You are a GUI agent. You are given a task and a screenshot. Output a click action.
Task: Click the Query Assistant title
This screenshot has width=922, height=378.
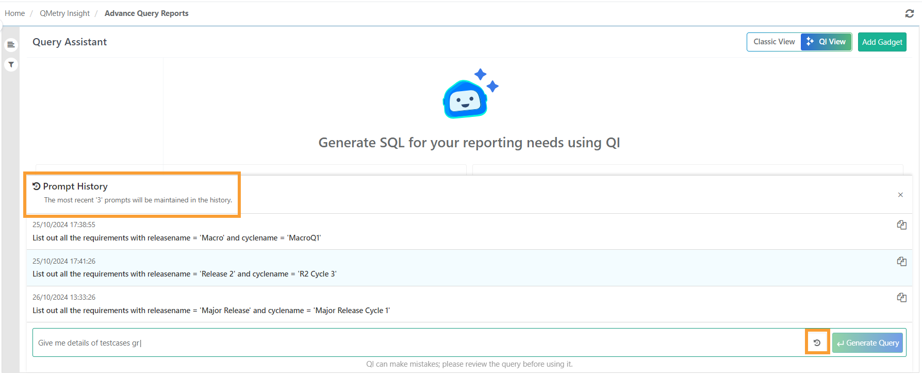click(x=70, y=42)
